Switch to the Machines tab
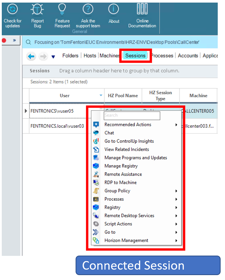This screenshot has width=225, height=280. click(x=110, y=56)
